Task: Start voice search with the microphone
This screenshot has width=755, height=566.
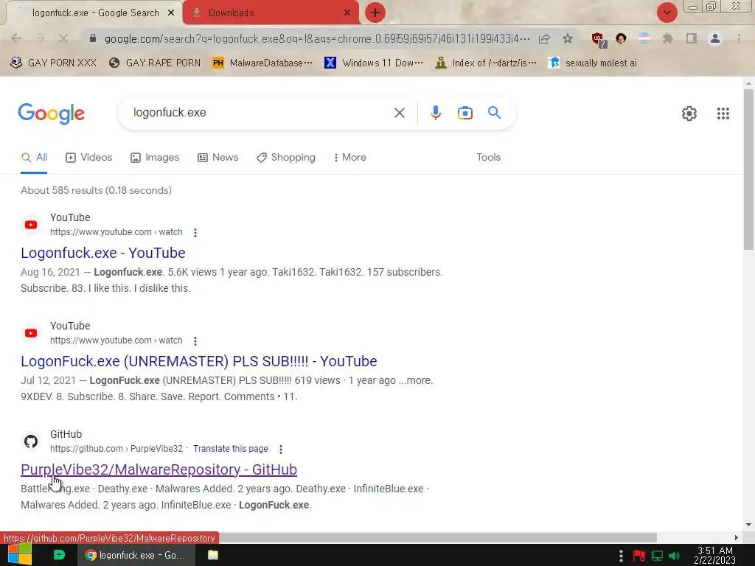Action: point(435,113)
